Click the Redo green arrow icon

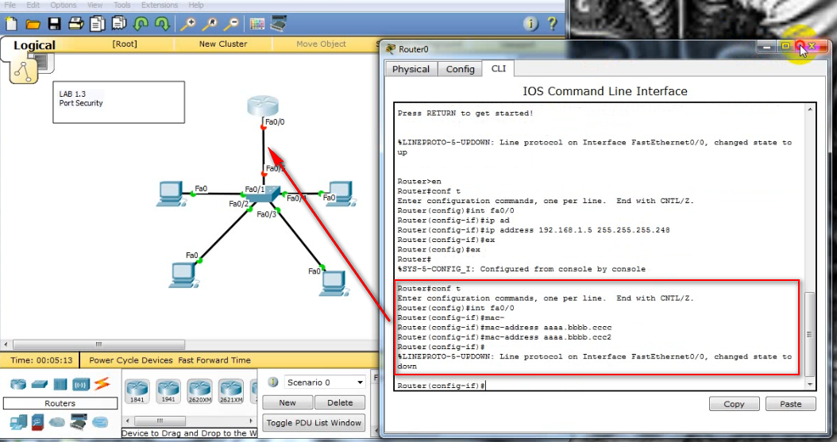[162, 24]
